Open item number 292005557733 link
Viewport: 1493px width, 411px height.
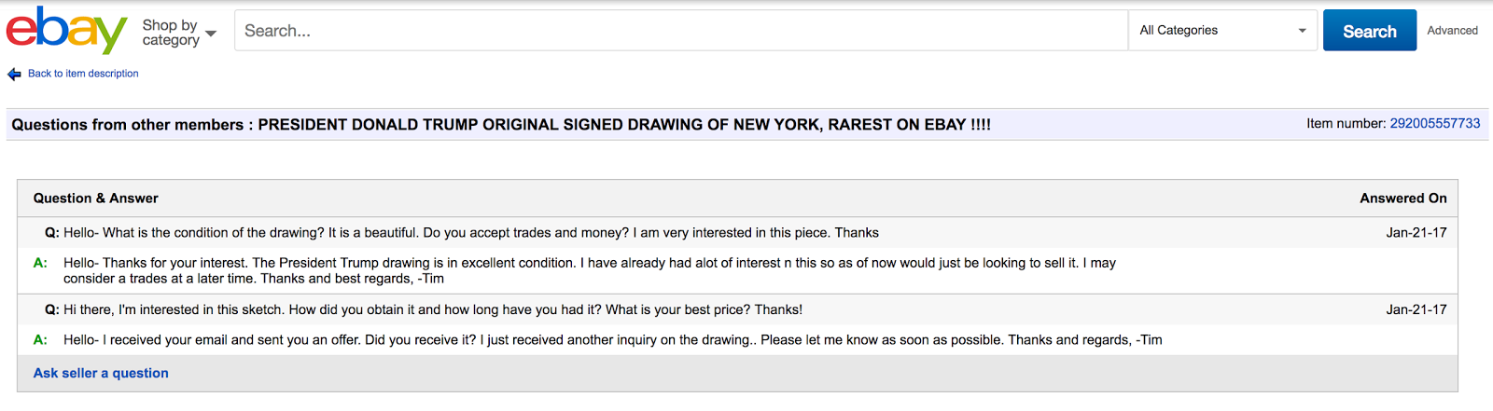(1434, 123)
